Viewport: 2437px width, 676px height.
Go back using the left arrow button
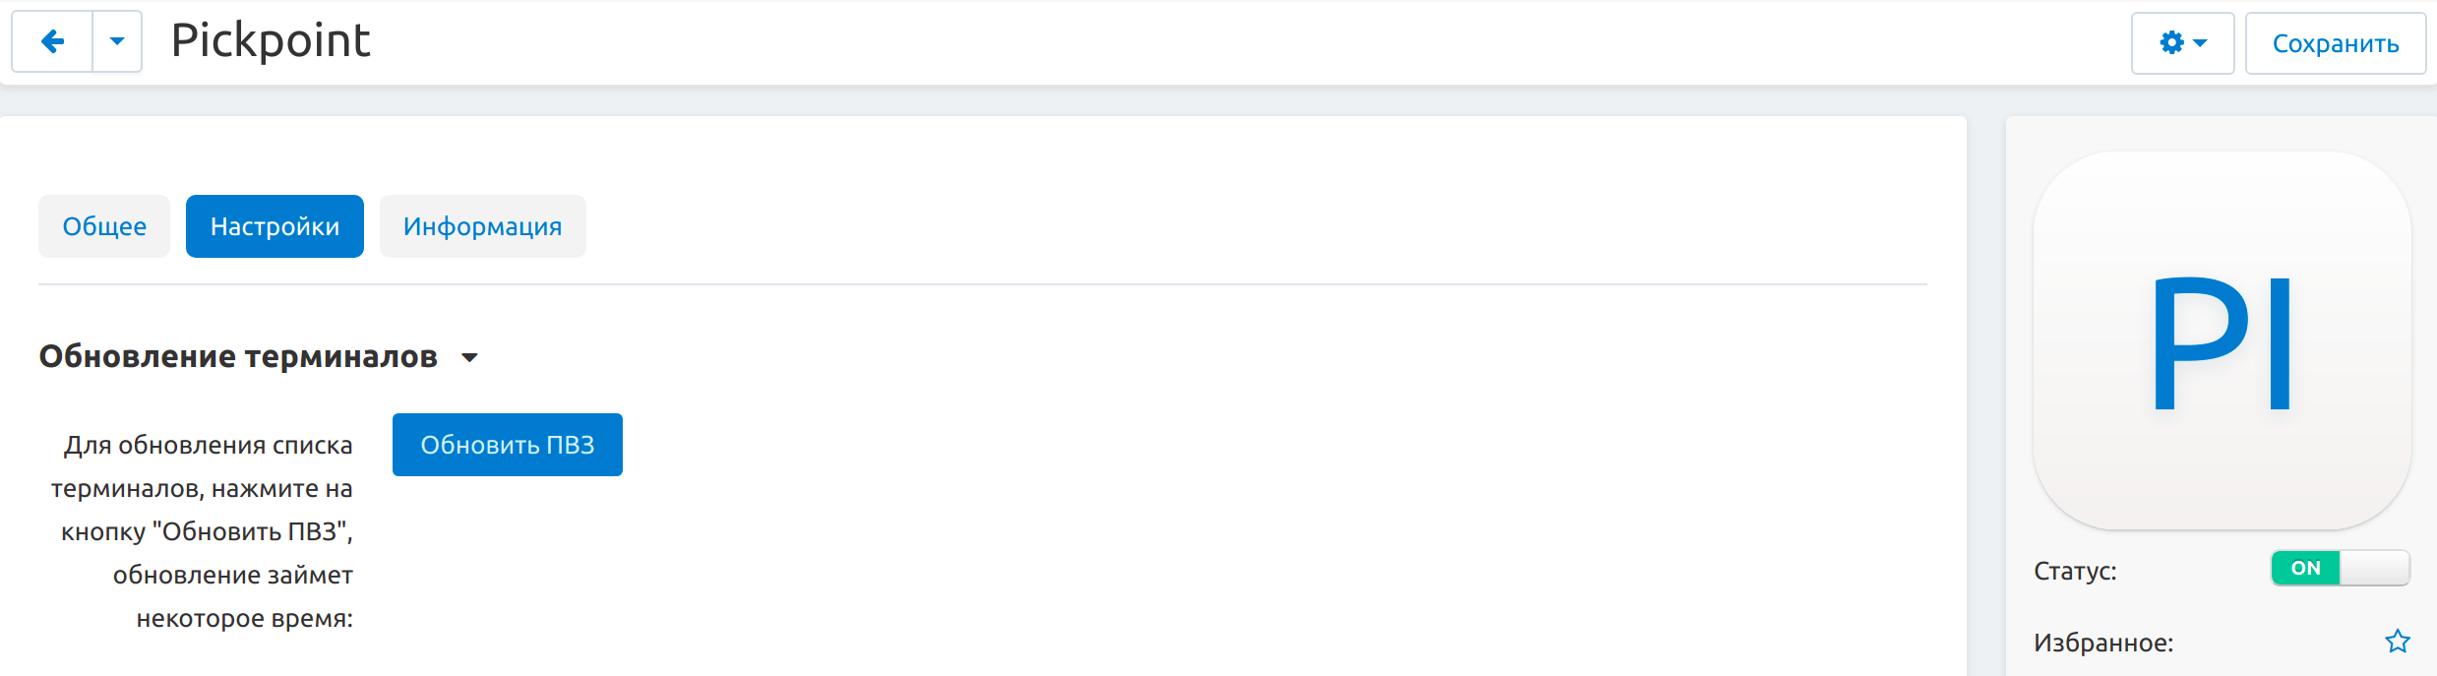click(x=53, y=41)
